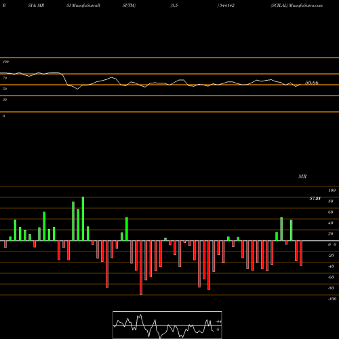Click the tallest green MR histogram bar
Screen dimensions: 339x339
pos(83,219)
